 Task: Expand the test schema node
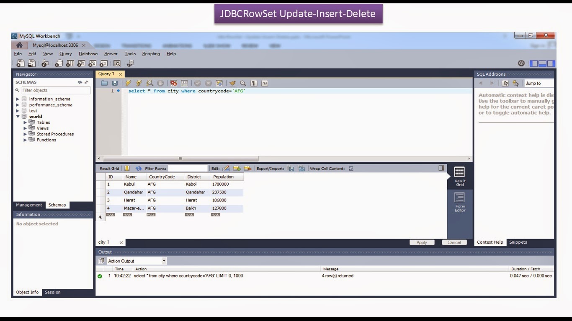click(18, 111)
